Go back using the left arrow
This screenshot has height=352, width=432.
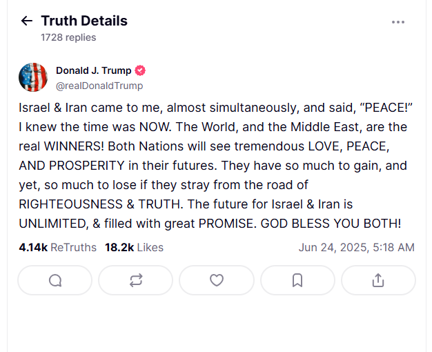(x=27, y=21)
